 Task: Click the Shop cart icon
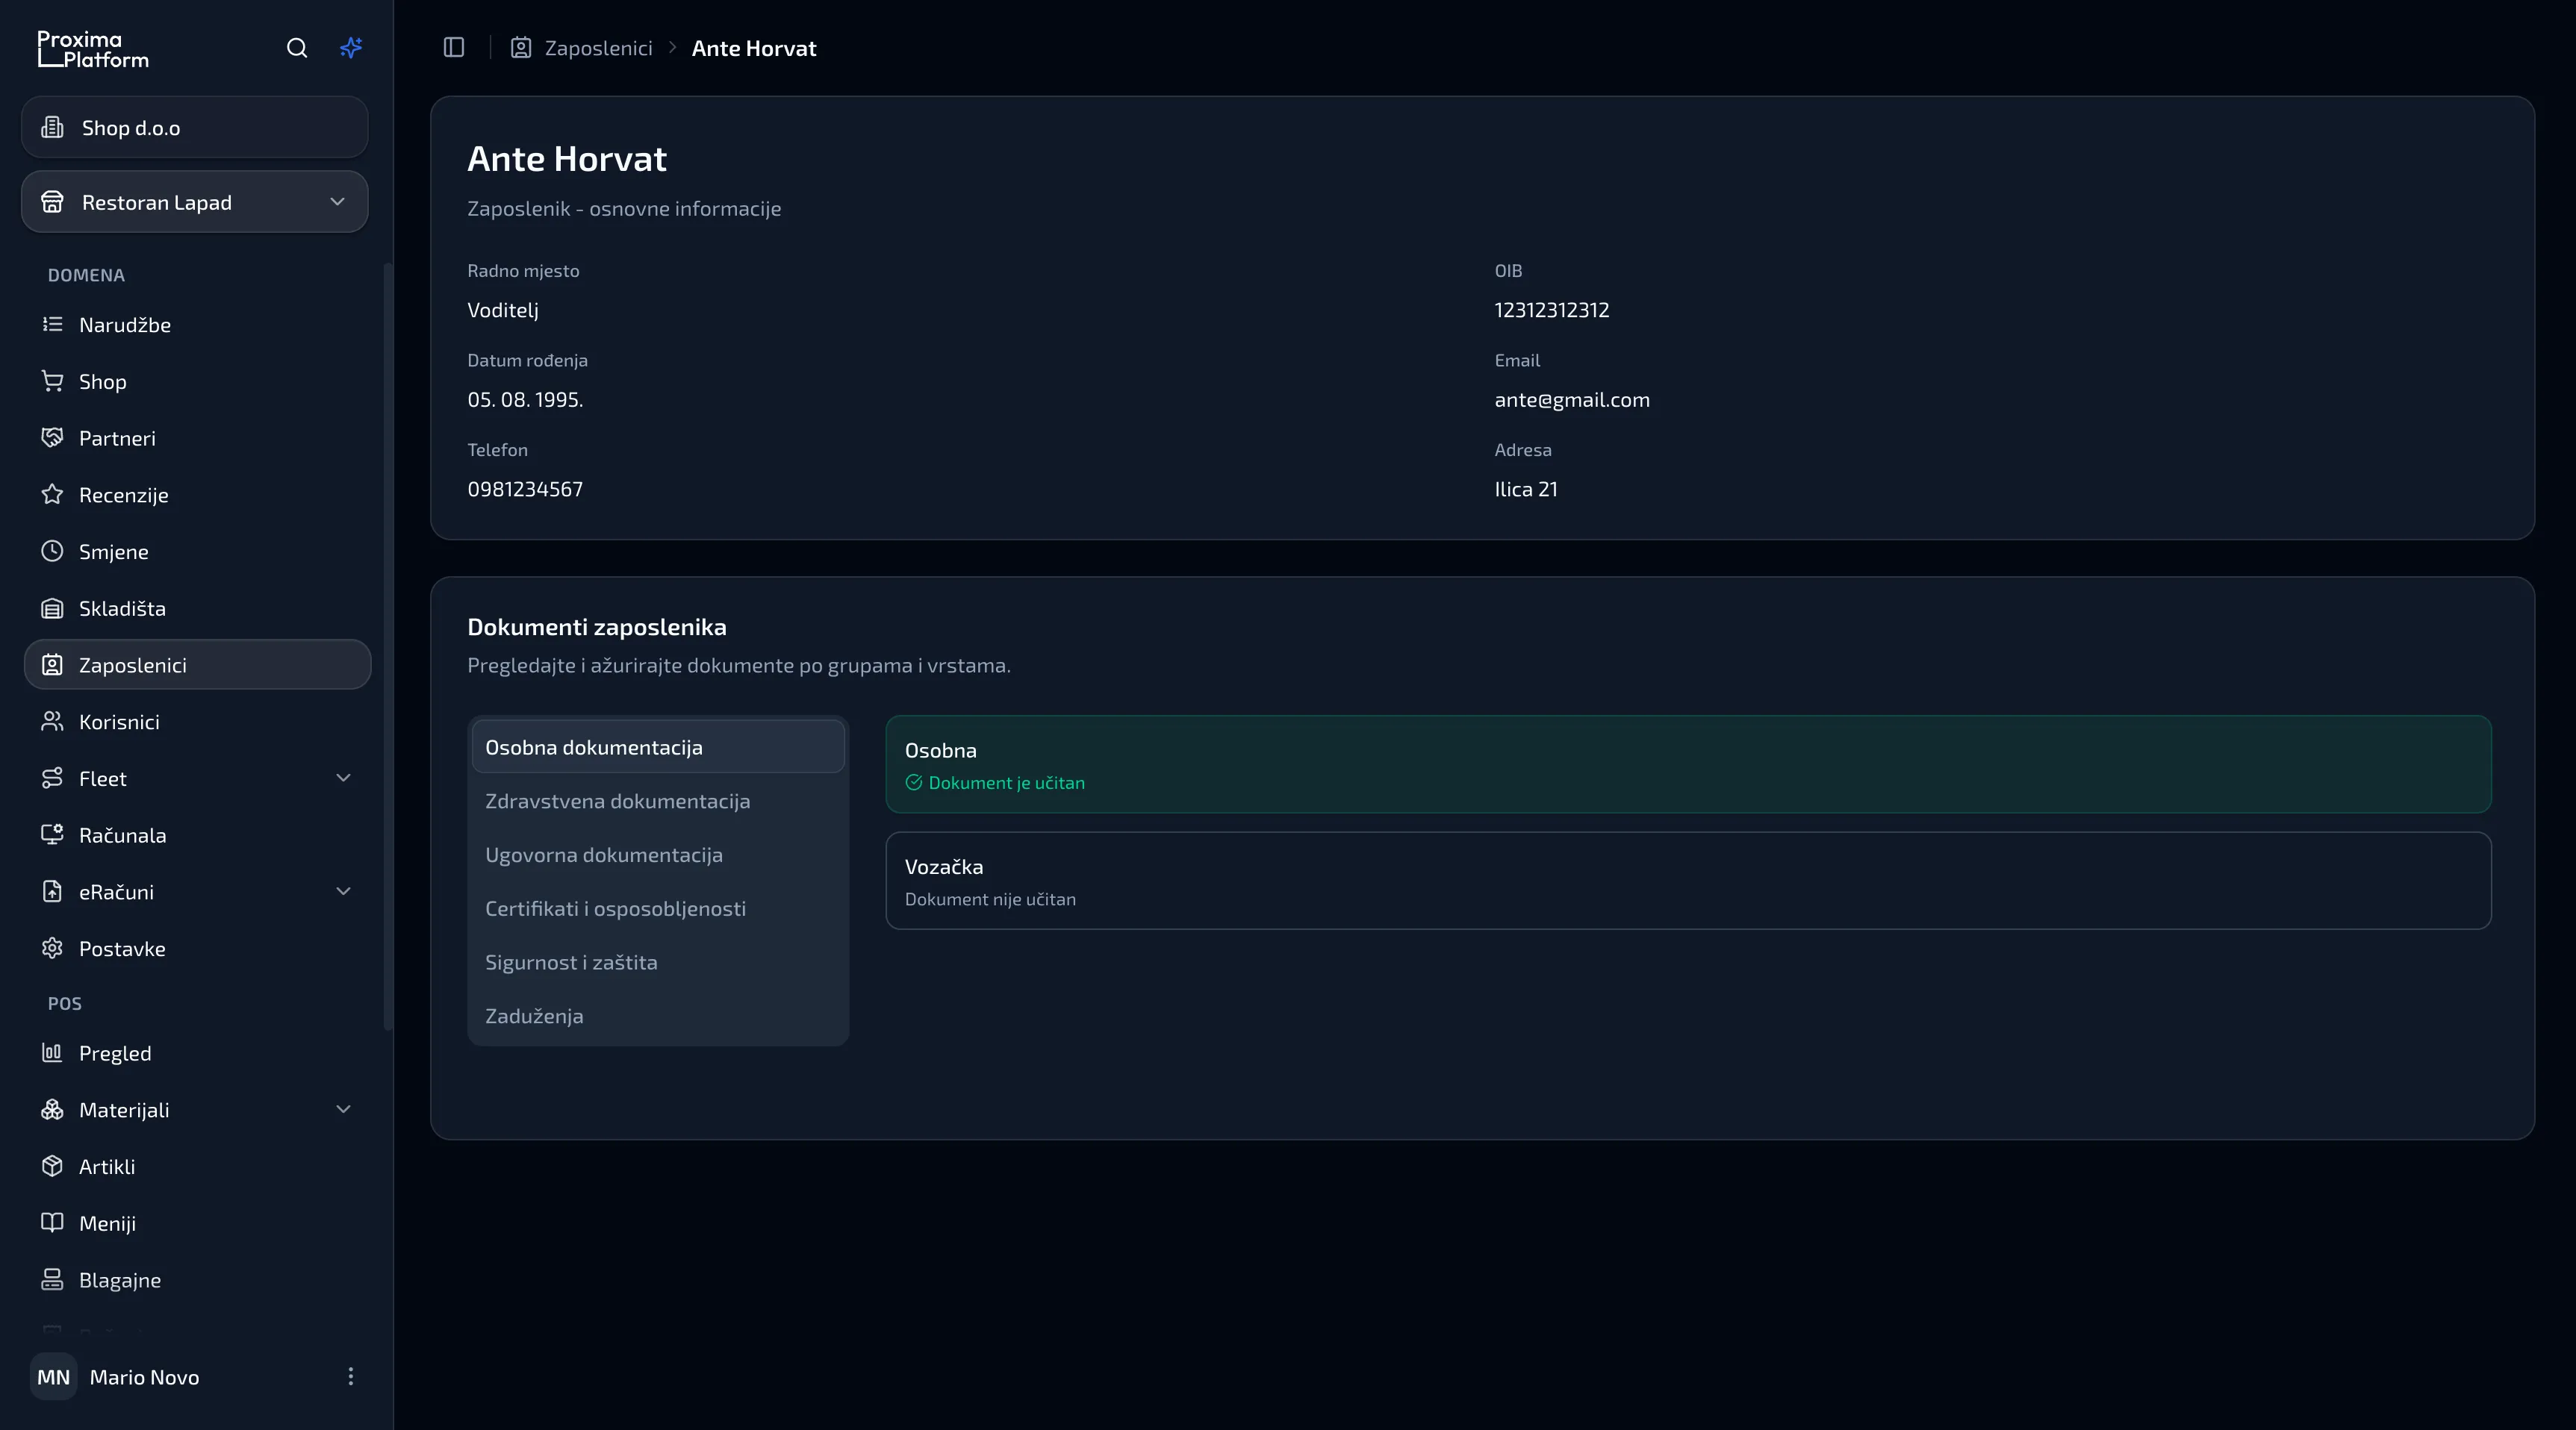(x=52, y=381)
